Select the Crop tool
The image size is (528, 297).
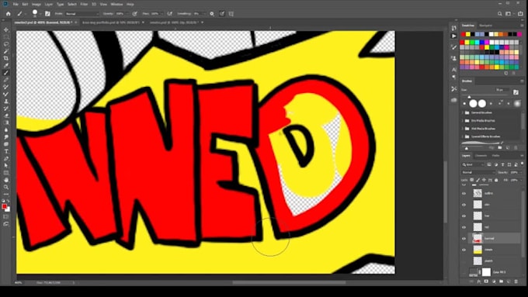tap(6, 58)
